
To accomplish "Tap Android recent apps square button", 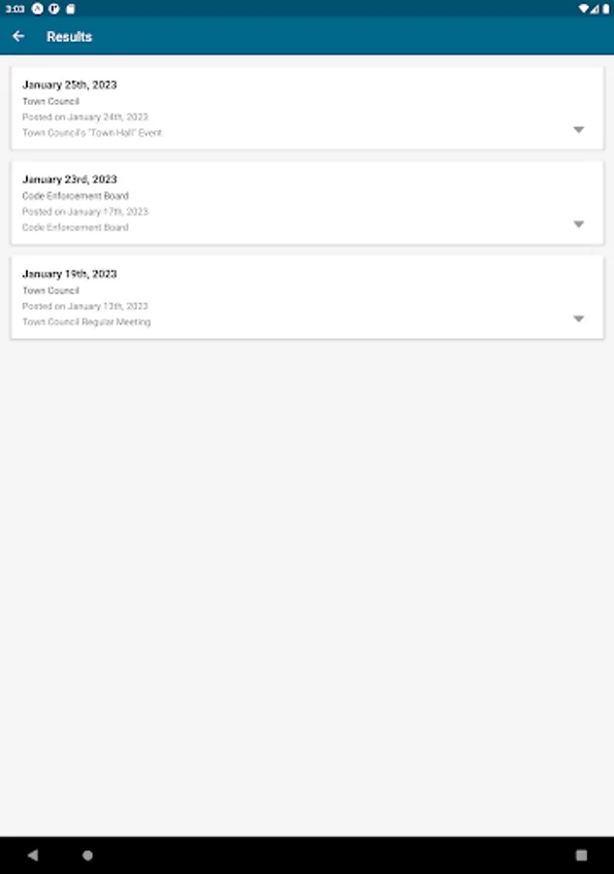I will pos(581,855).
